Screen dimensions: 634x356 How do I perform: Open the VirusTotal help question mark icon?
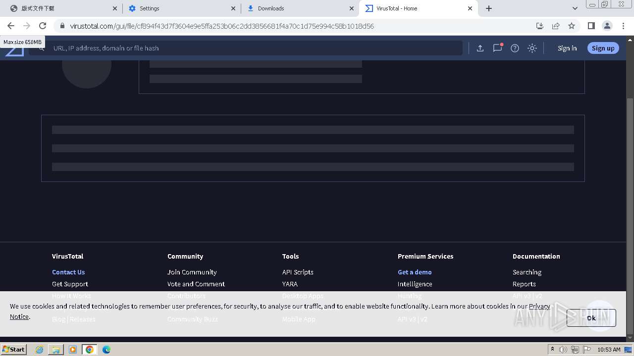click(x=515, y=48)
